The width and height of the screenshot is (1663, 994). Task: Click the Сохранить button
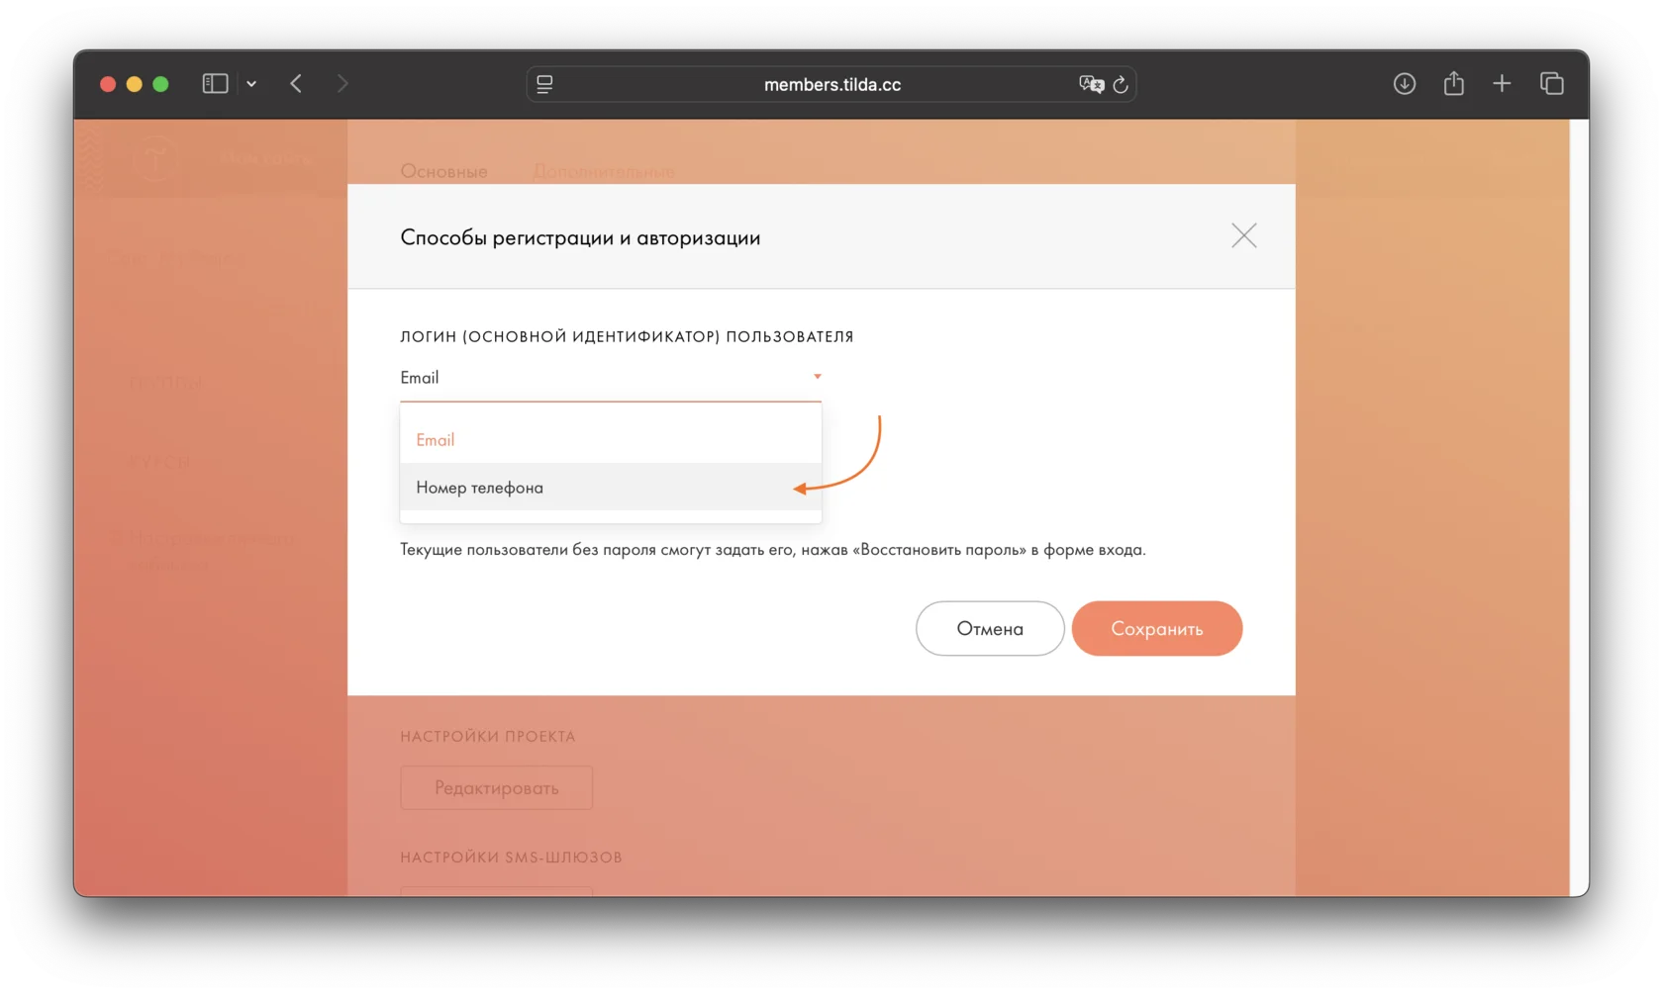[1156, 628]
